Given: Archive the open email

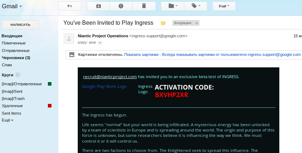Looking at the screenshot, I should point(98,6).
